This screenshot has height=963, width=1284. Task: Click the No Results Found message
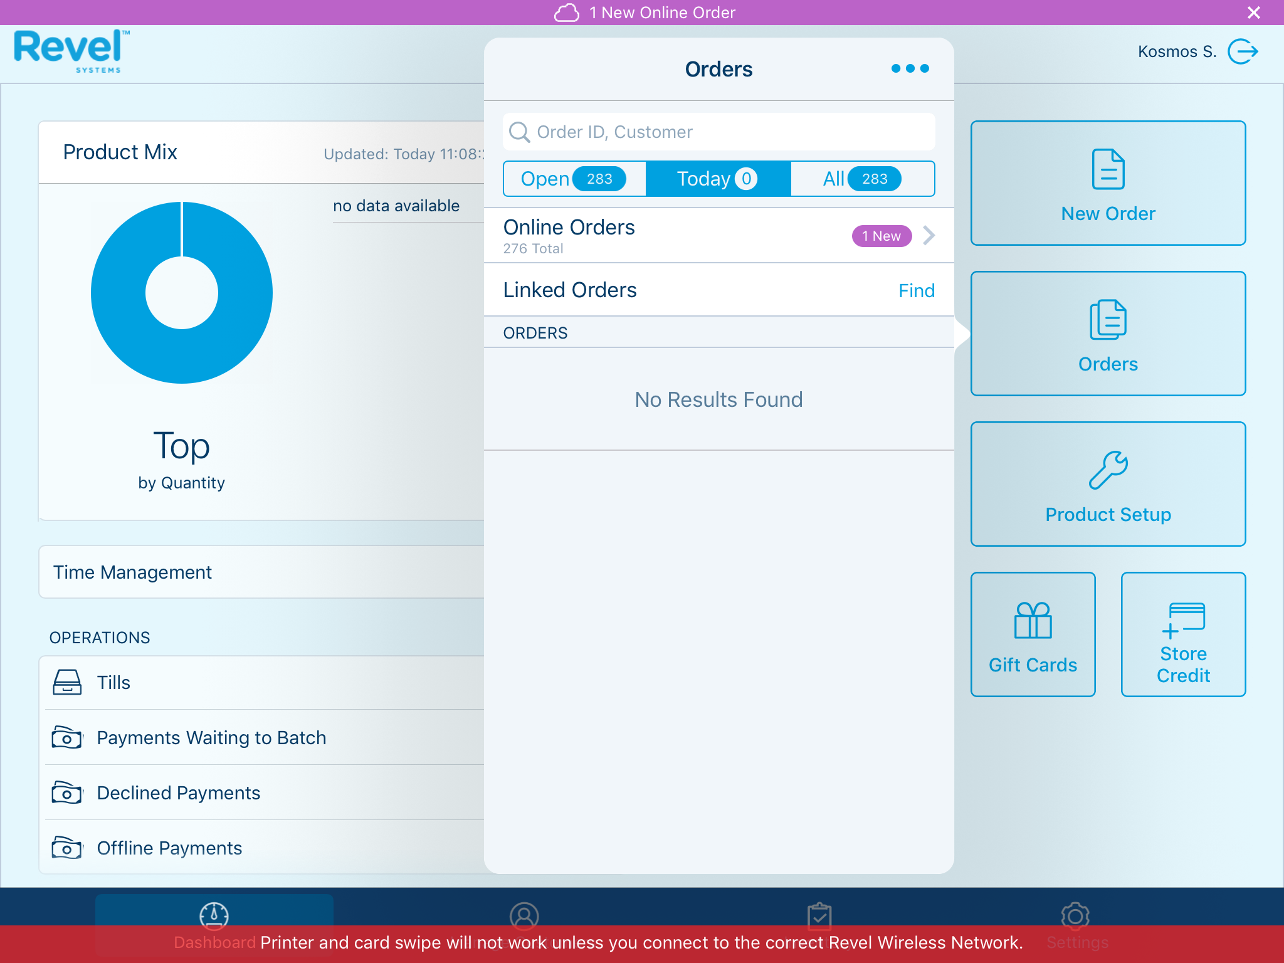pos(718,399)
